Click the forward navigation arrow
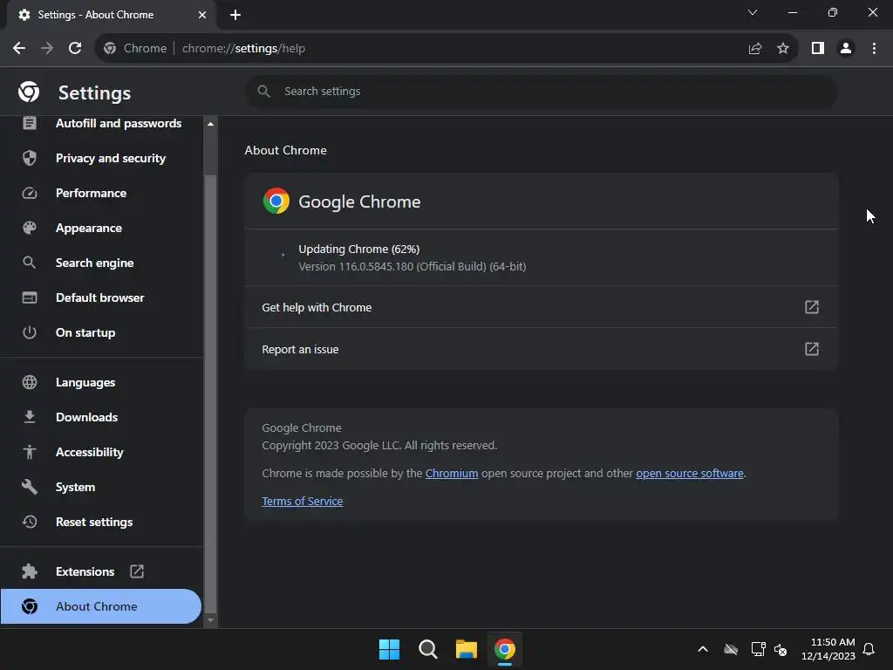Image resolution: width=893 pixels, height=670 pixels. pos(47,49)
